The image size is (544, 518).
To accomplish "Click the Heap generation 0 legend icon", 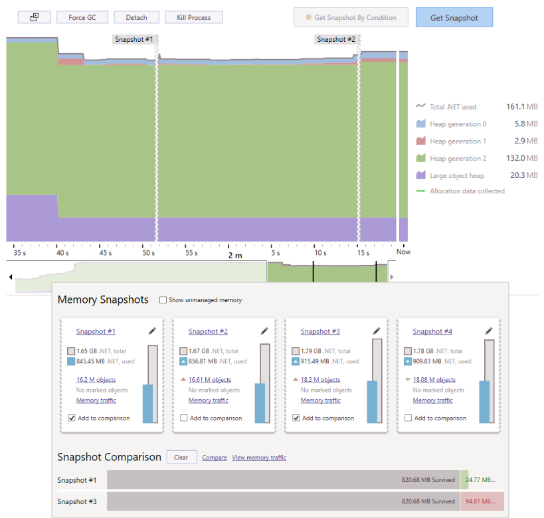I will point(421,124).
